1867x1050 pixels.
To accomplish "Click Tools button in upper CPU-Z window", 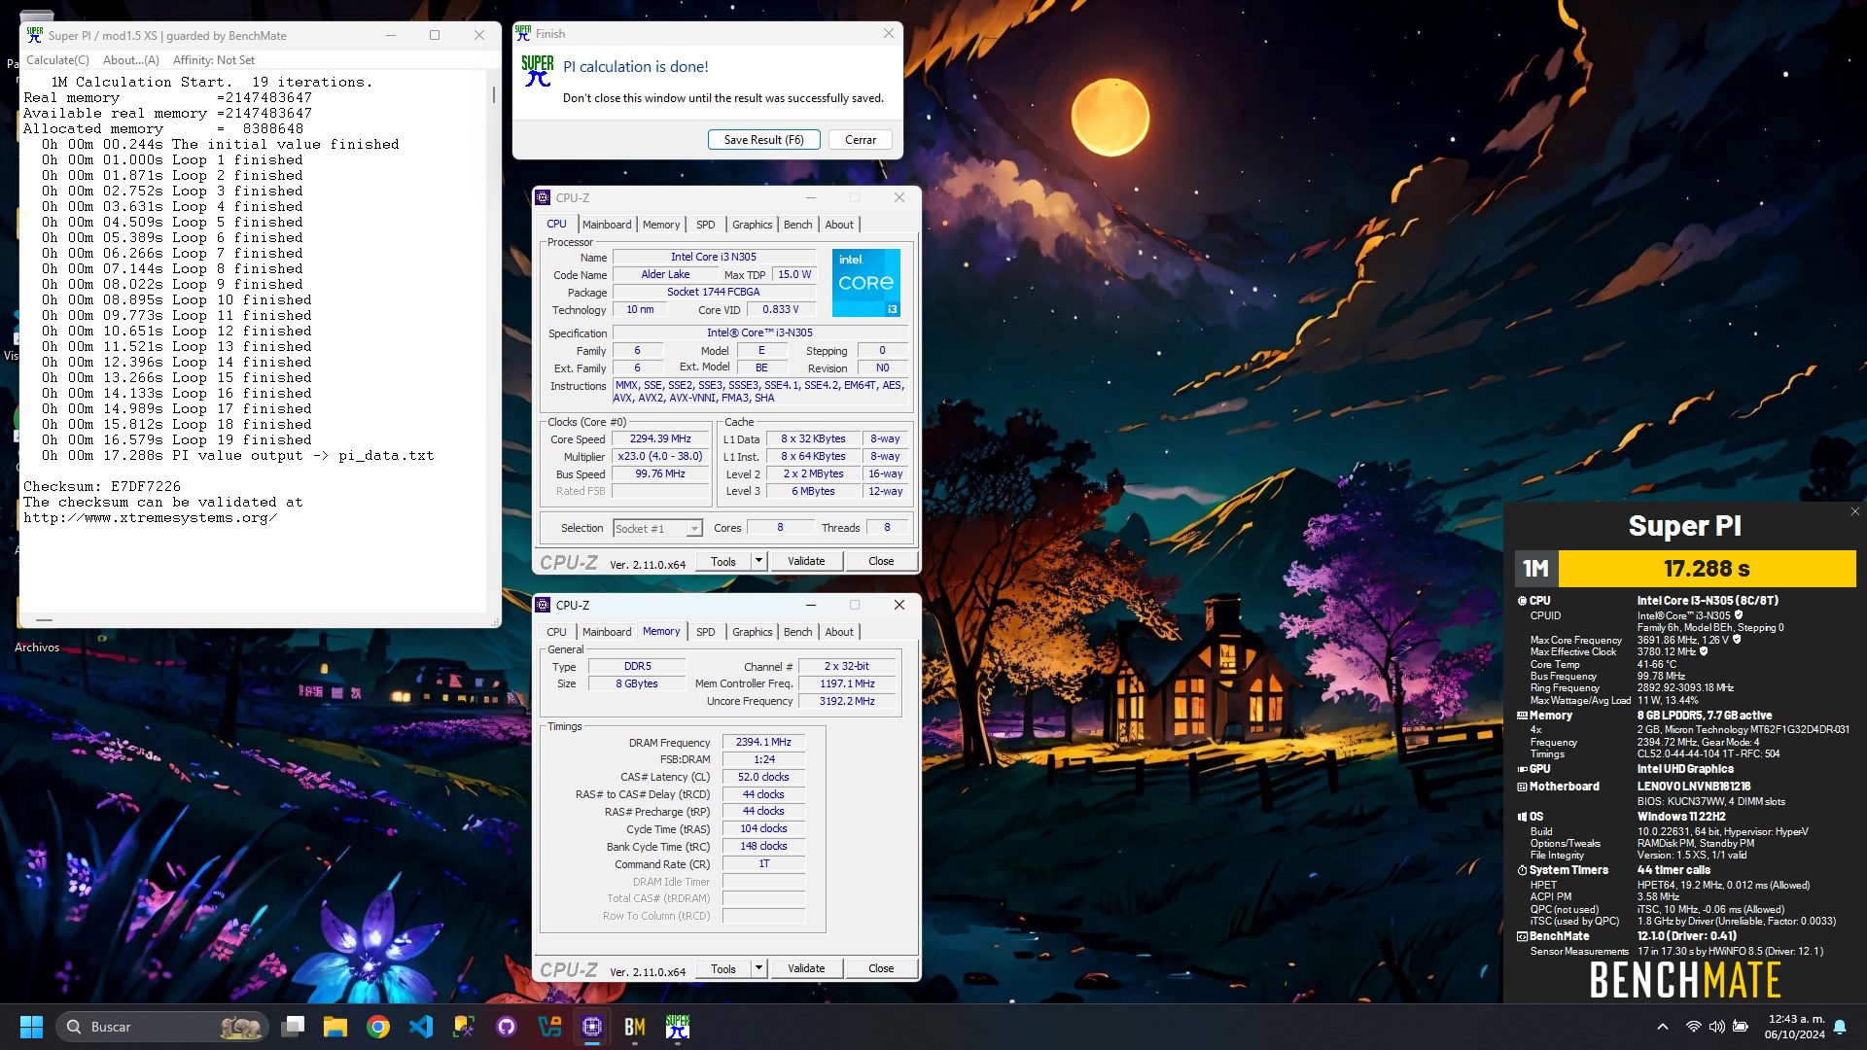I will tap(723, 561).
